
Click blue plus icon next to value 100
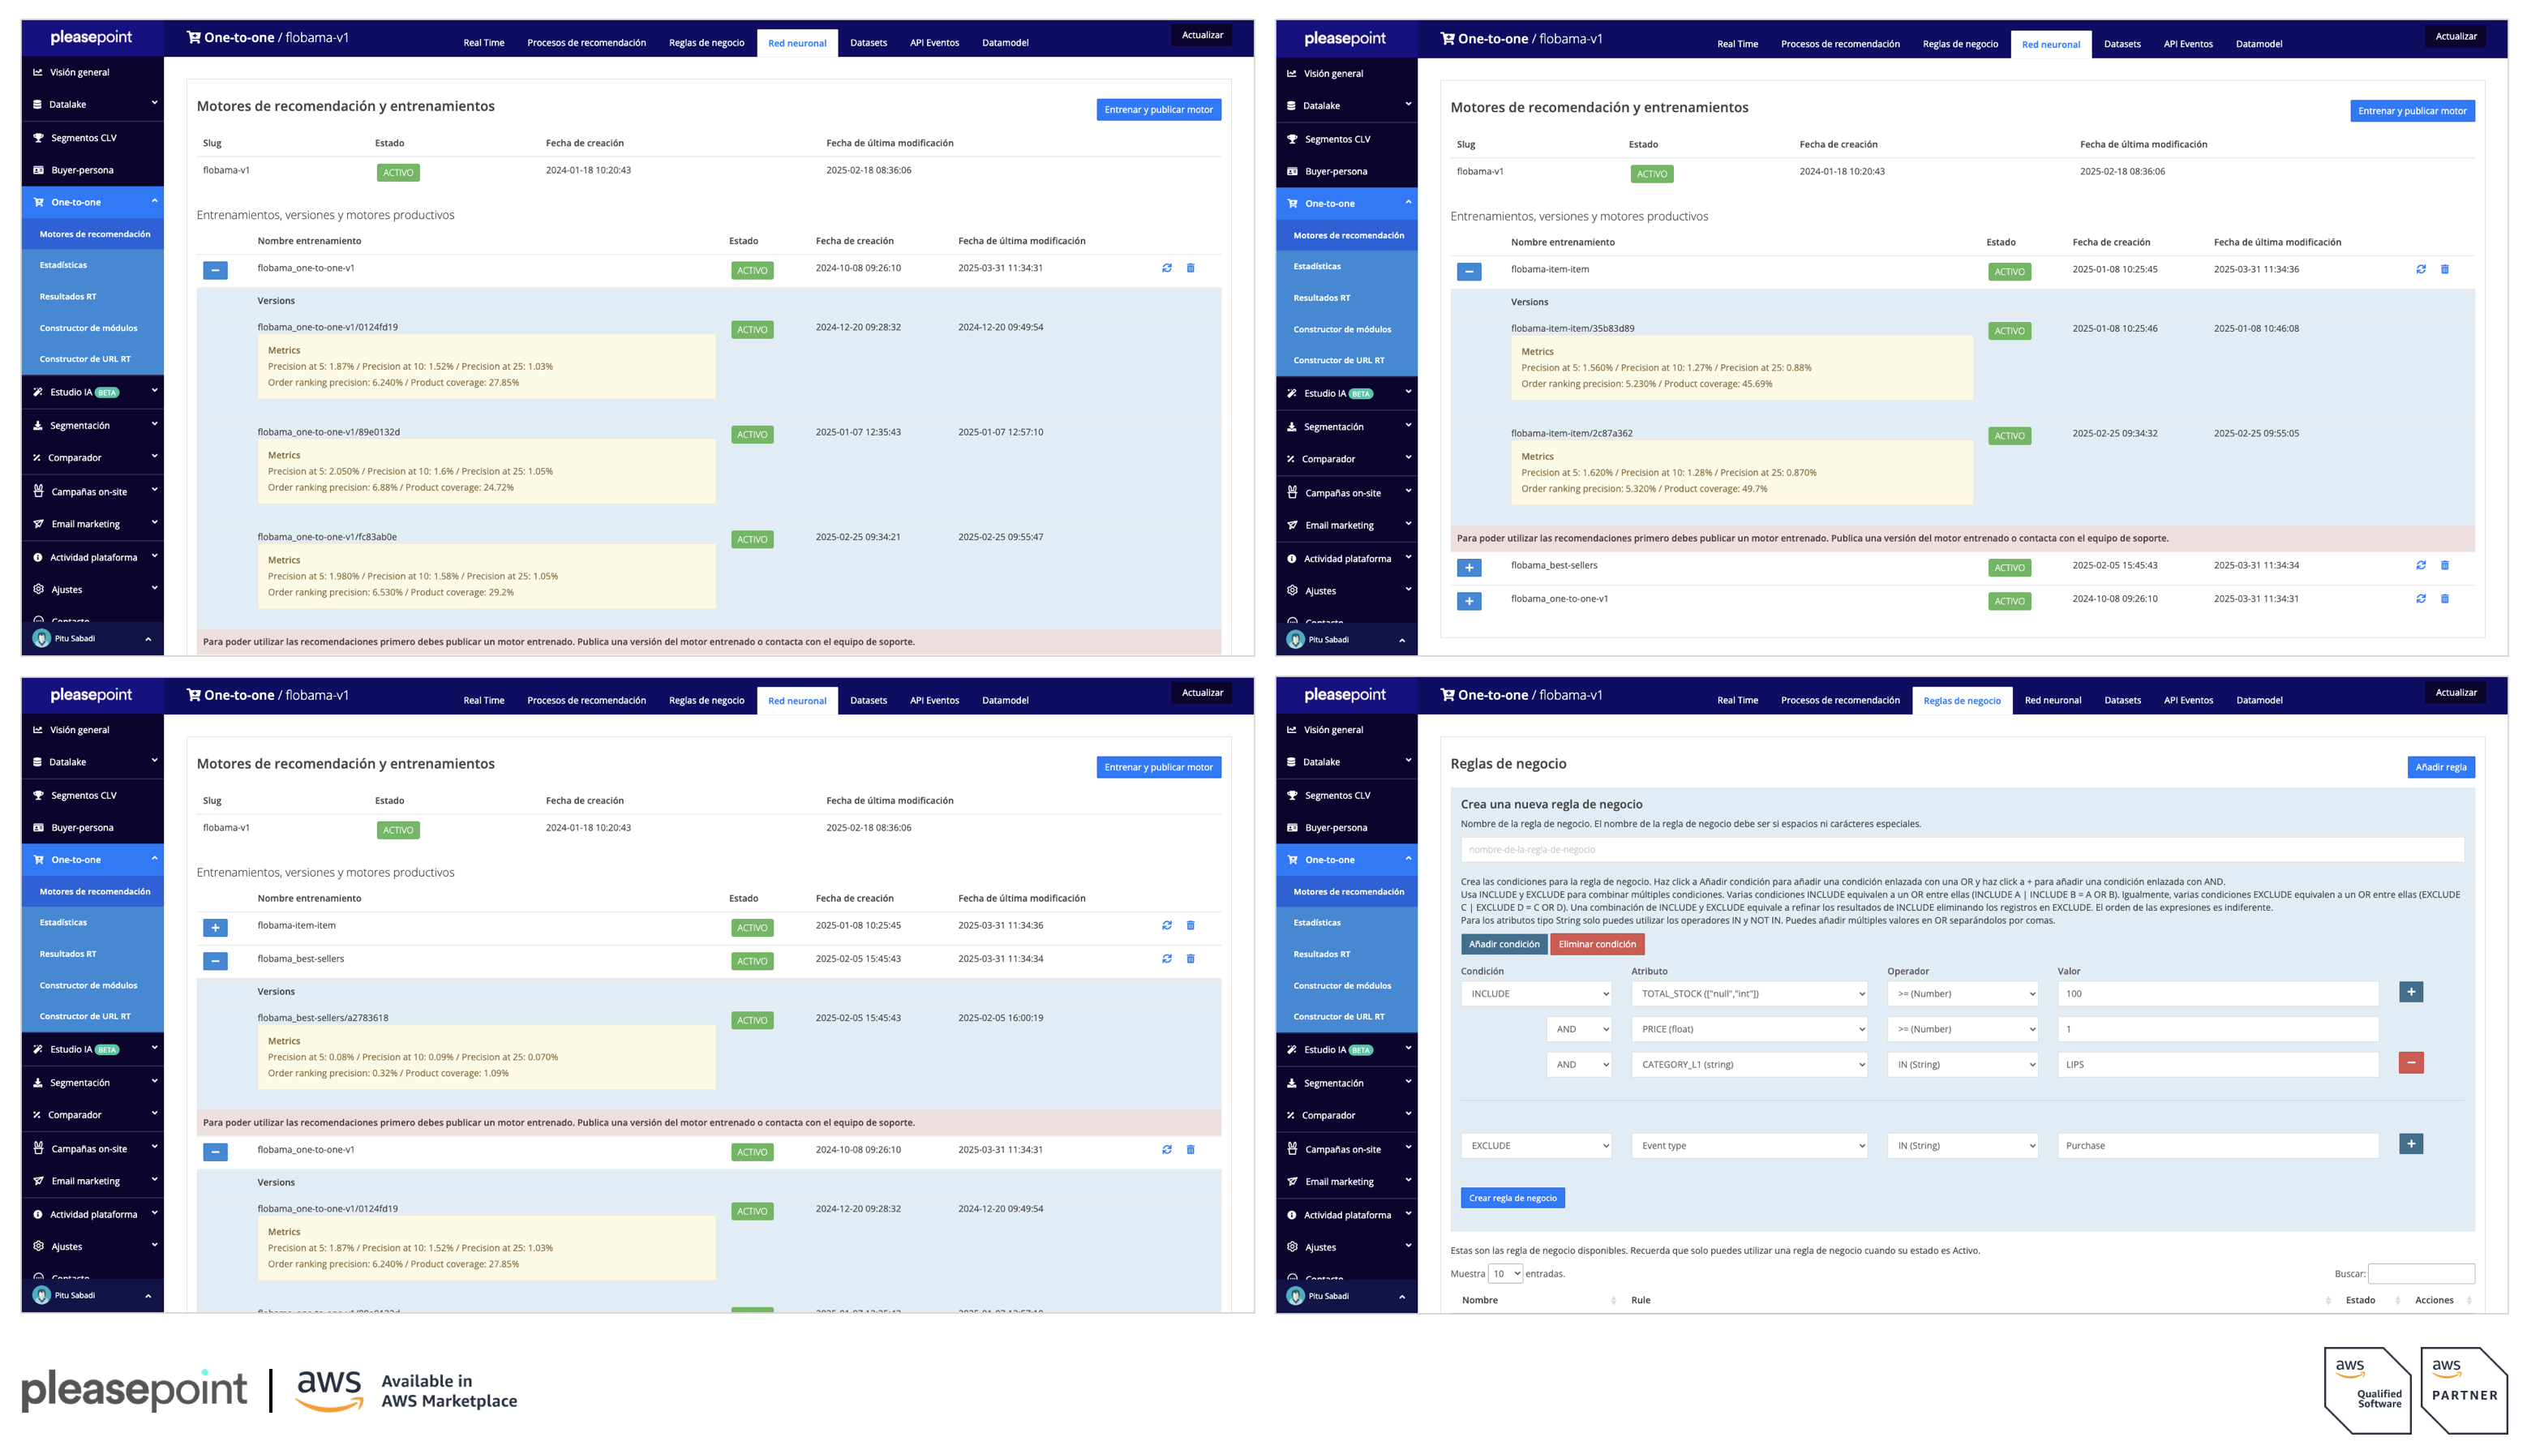pos(2410,992)
